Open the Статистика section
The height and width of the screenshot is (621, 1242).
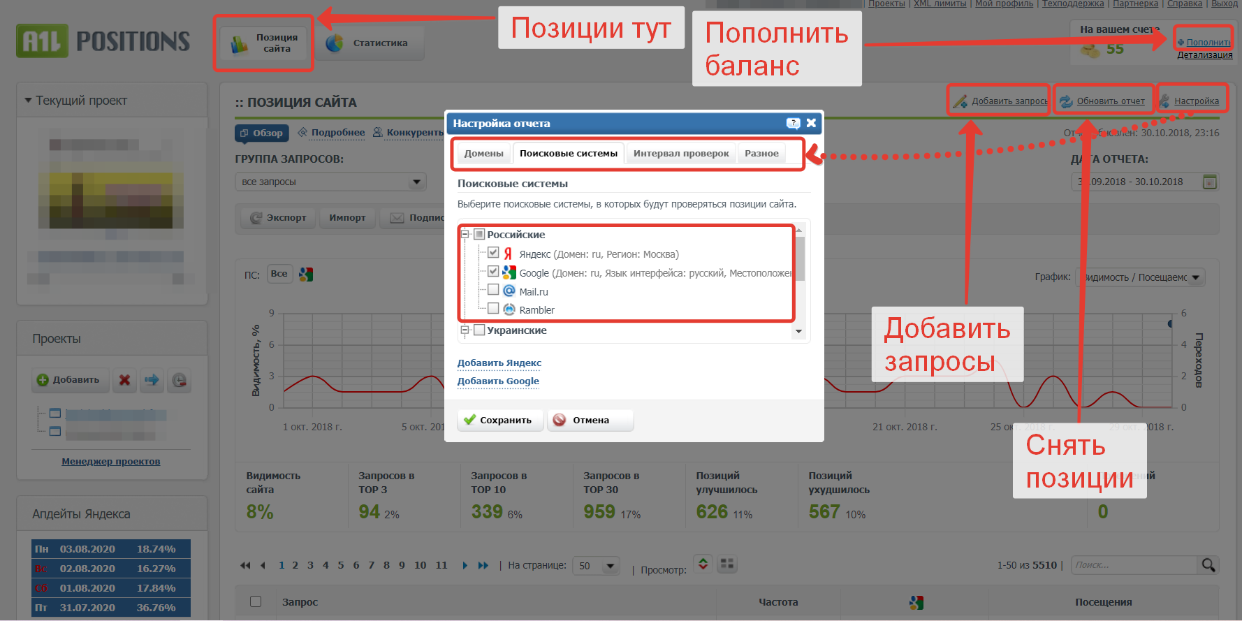368,43
